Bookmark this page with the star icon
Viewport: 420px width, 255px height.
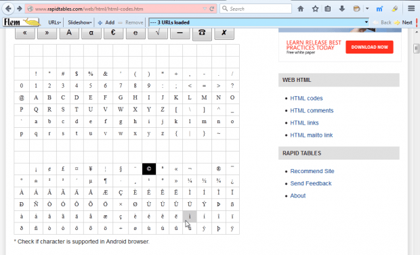click(315, 9)
